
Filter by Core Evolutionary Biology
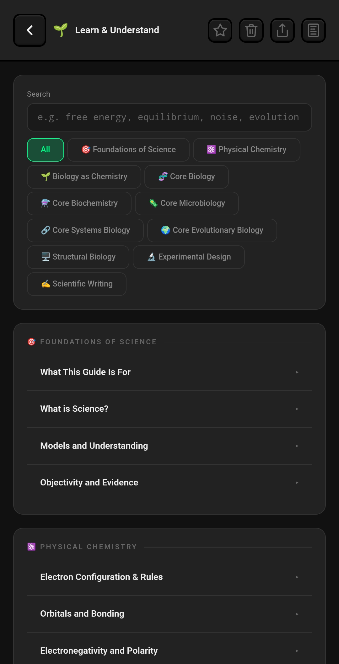pos(212,230)
